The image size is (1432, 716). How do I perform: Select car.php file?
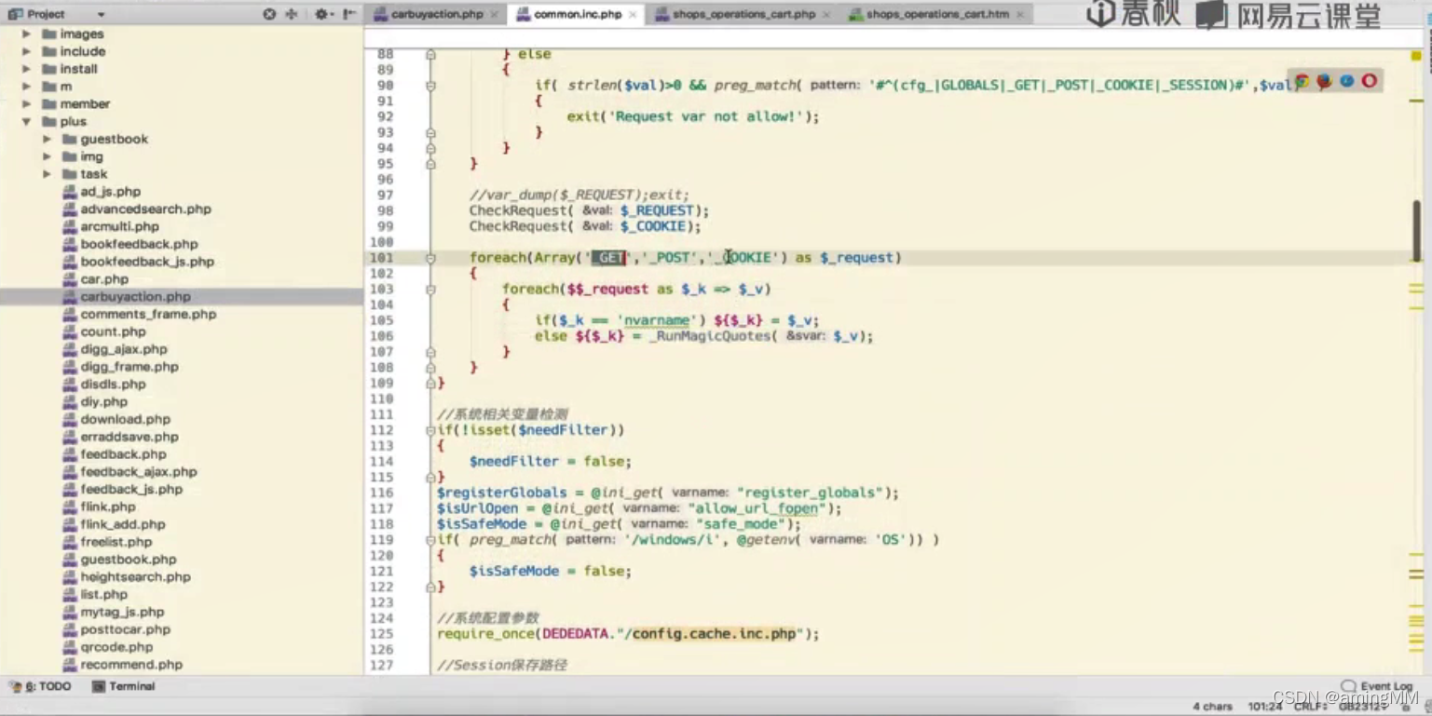point(104,279)
